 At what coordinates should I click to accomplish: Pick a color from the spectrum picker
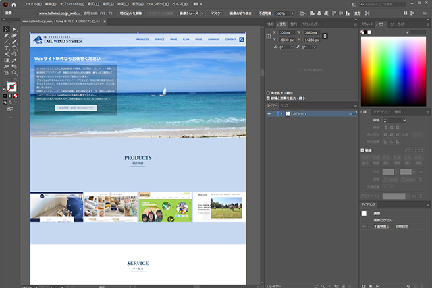(x=394, y=71)
